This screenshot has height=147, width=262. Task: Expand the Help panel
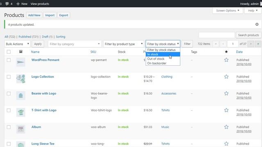253,11
